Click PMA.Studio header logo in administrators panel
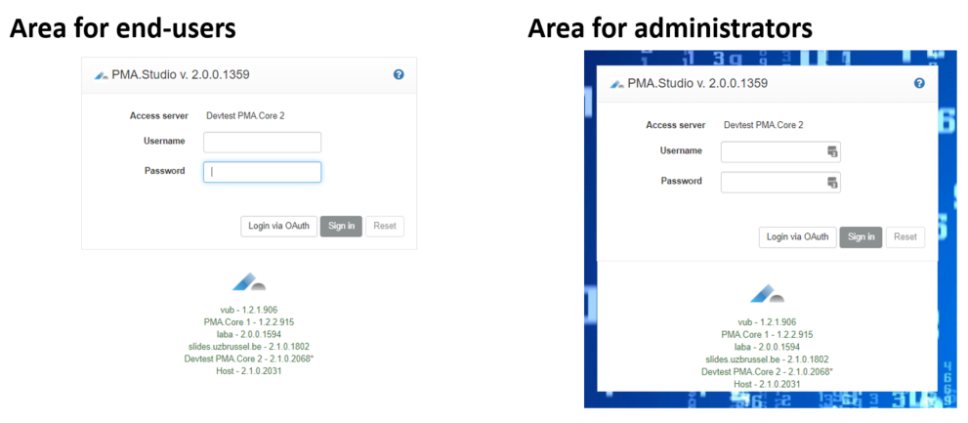 (616, 84)
